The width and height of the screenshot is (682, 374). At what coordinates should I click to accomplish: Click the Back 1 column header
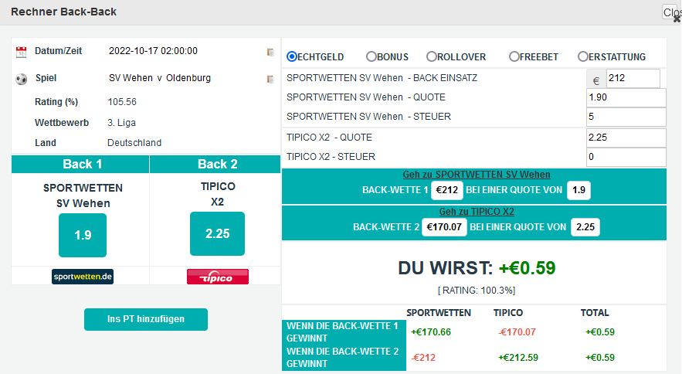pyautogui.click(x=80, y=164)
